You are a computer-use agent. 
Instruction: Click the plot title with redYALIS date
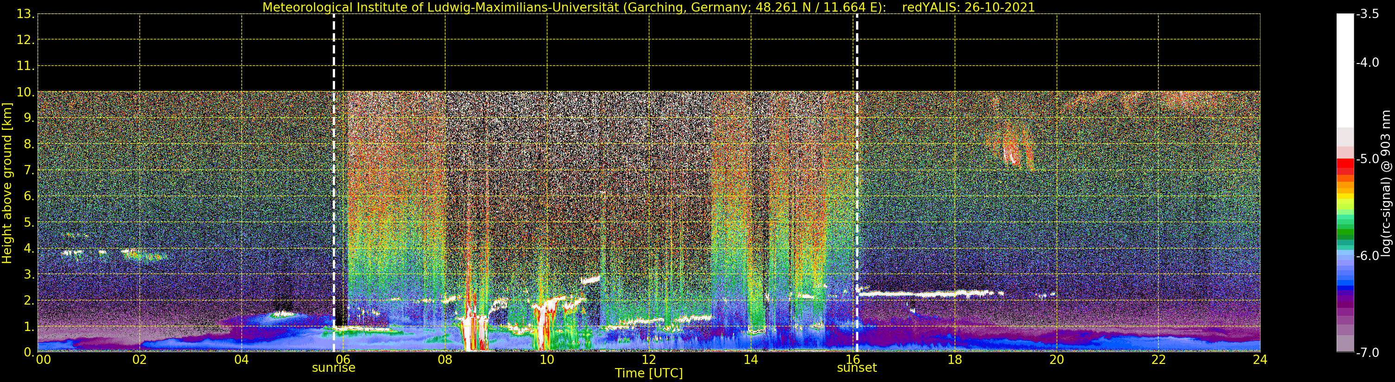tap(649, 7)
